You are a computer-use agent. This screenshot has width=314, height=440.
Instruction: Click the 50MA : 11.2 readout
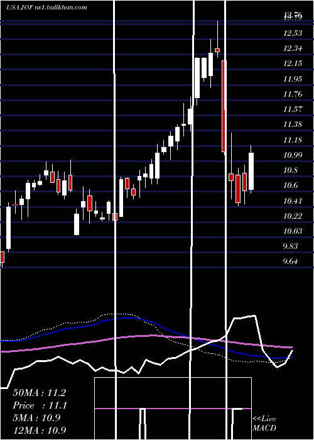tap(40, 393)
